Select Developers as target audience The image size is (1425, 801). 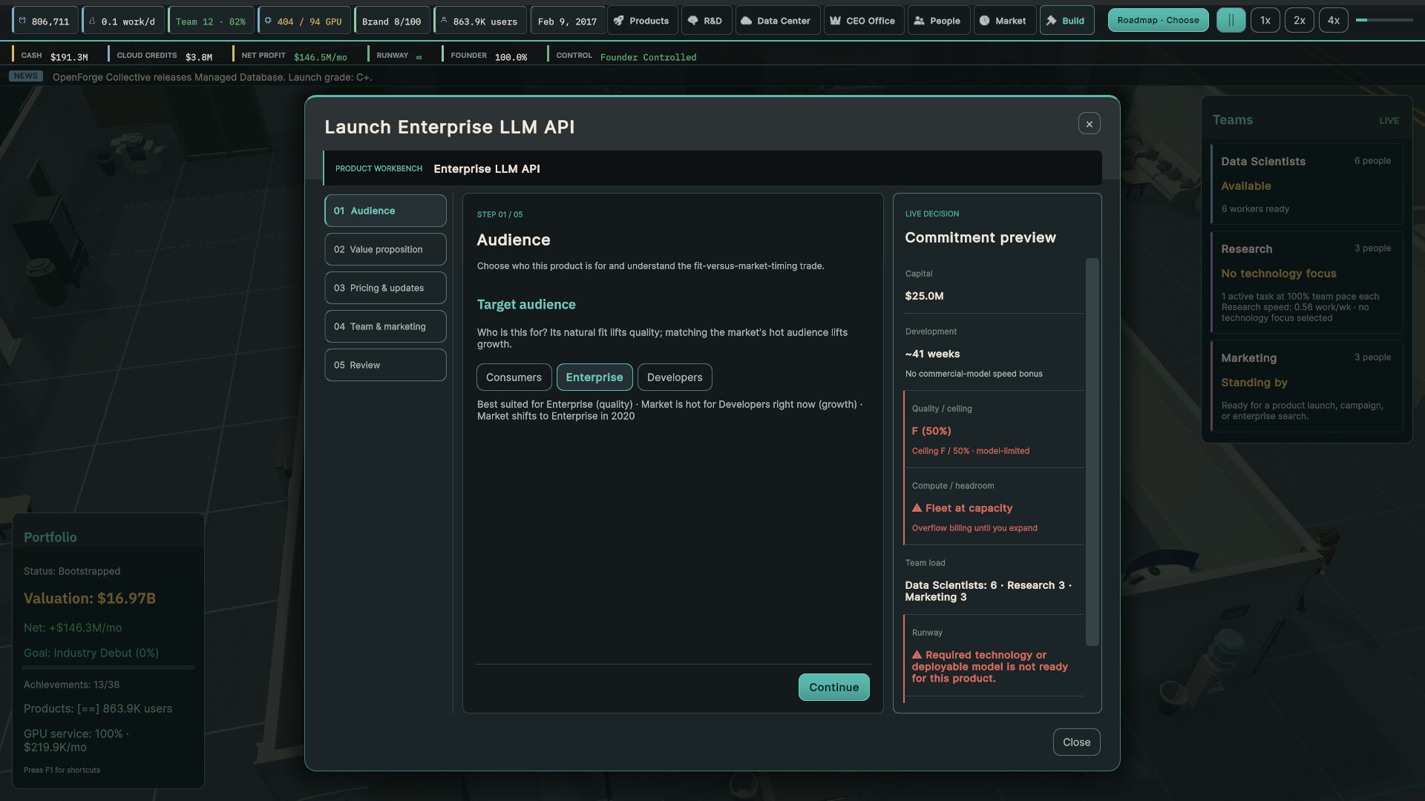(x=675, y=377)
